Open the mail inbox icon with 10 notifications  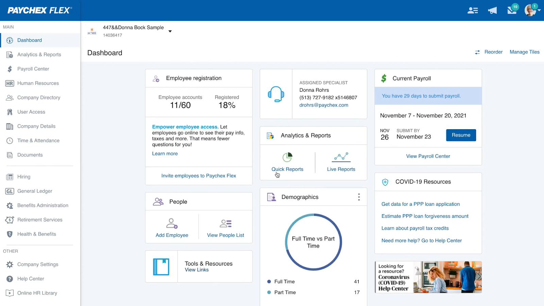pos(512,11)
